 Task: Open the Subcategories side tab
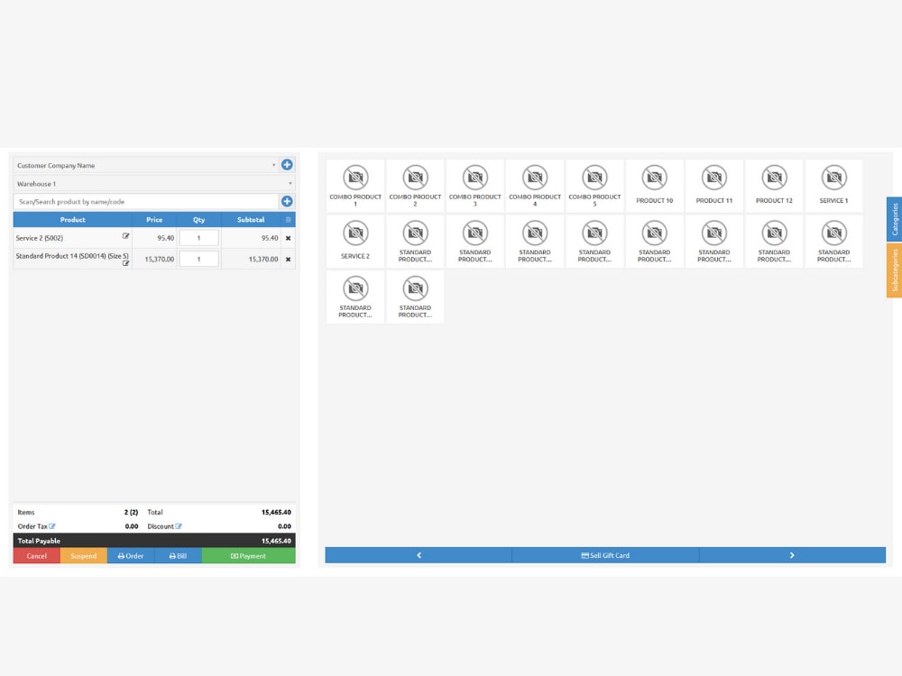[x=895, y=270]
